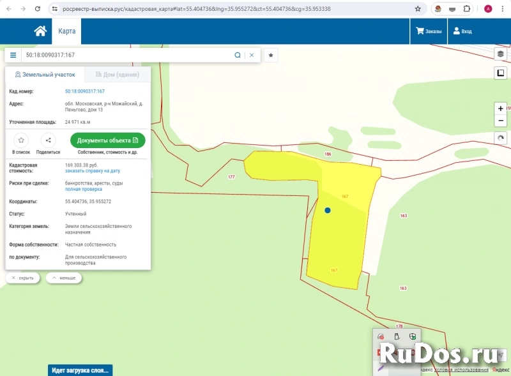This screenshot has width=511, height=376.
Task: Add the parcel to list with В список
Action: [x=21, y=140]
